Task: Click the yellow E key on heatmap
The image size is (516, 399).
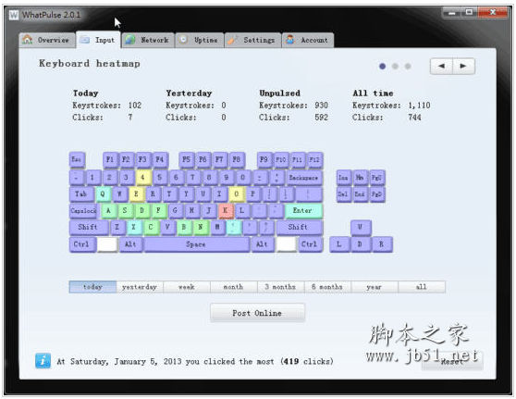Action: click(137, 194)
